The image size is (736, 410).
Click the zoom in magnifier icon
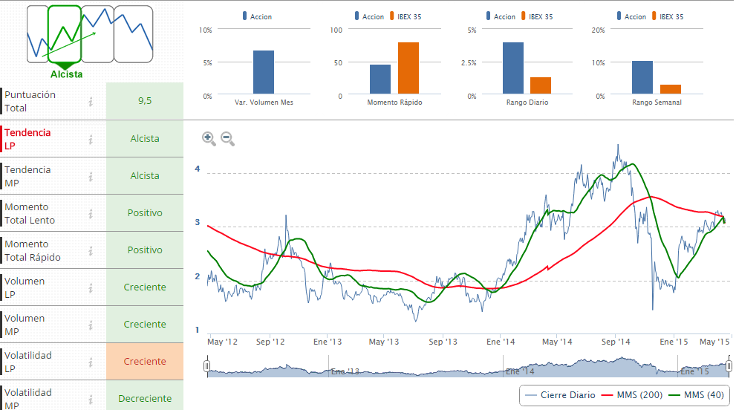209,138
